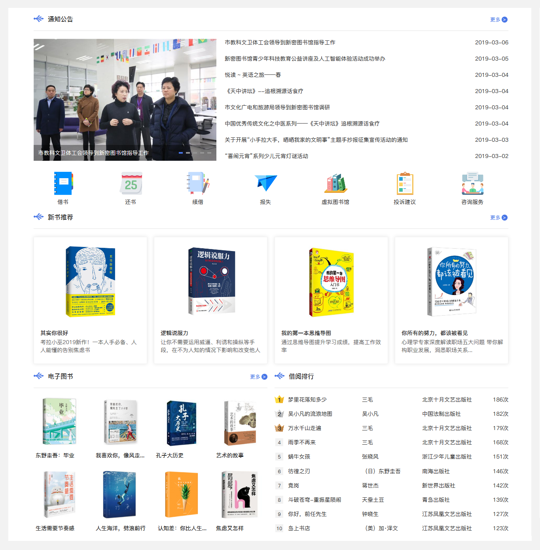This screenshot has height=550, width=540.
Task: Select the 还书 (return book) calendar icon
Action: pyautogui.click(x=131, y=183)
